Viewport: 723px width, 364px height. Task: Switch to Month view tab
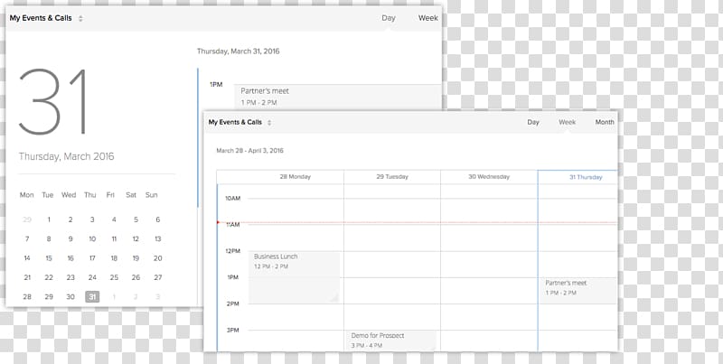(605, 122)
